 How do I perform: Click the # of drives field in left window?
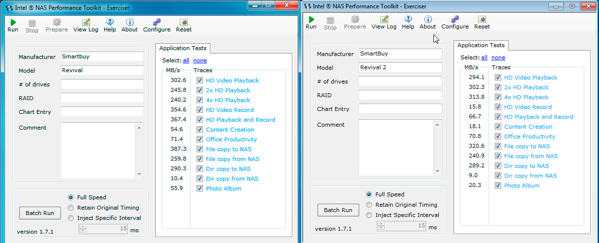[102, 84]
